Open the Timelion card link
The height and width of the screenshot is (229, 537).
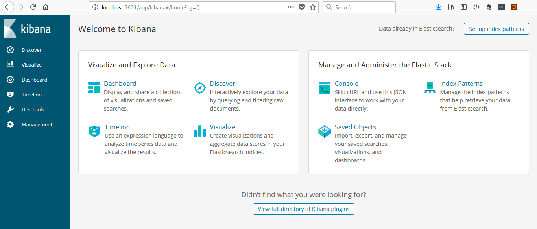[x=117, y=127]
